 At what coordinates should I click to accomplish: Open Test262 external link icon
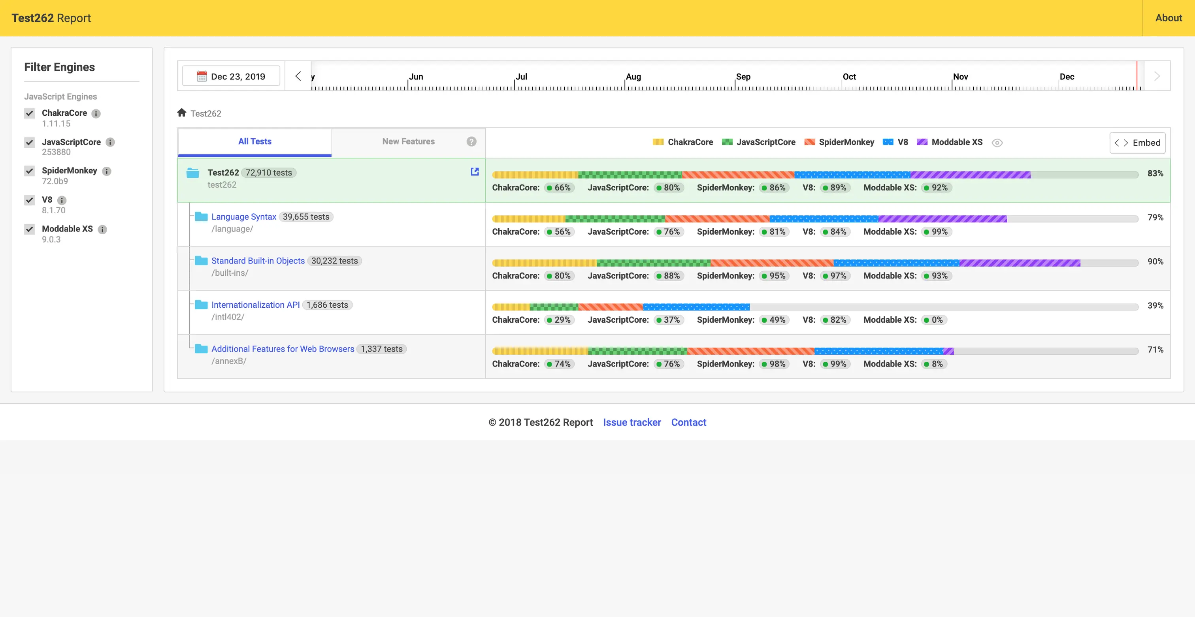tap(475, 171)
